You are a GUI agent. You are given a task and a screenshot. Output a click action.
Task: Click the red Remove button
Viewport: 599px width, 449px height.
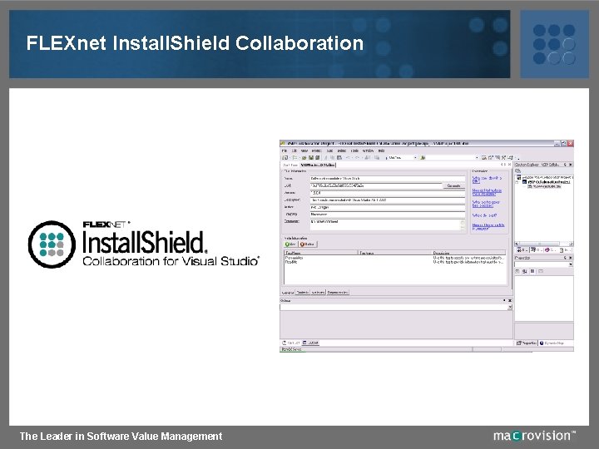click(x=308, y=244)
